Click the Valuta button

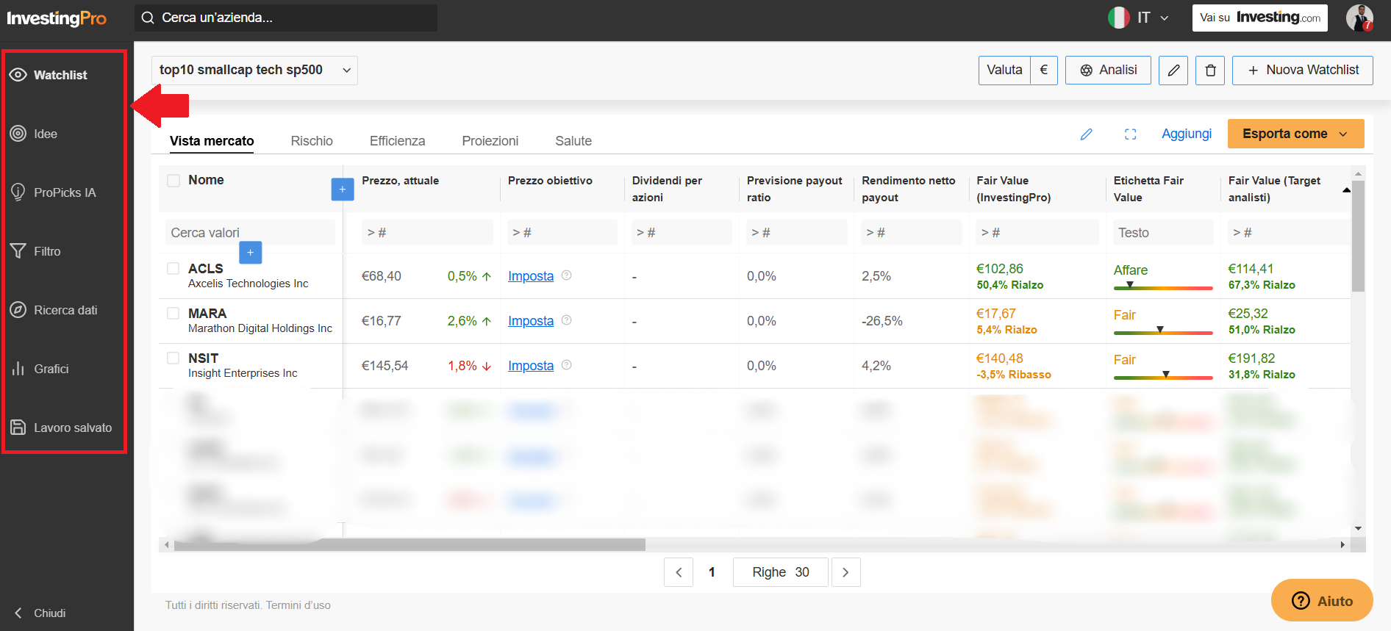coord(1004,71)
